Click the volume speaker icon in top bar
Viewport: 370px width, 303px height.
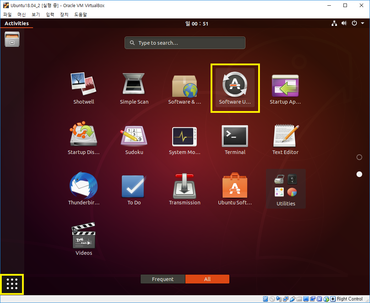pyautogui.click(x=344, y=23)
